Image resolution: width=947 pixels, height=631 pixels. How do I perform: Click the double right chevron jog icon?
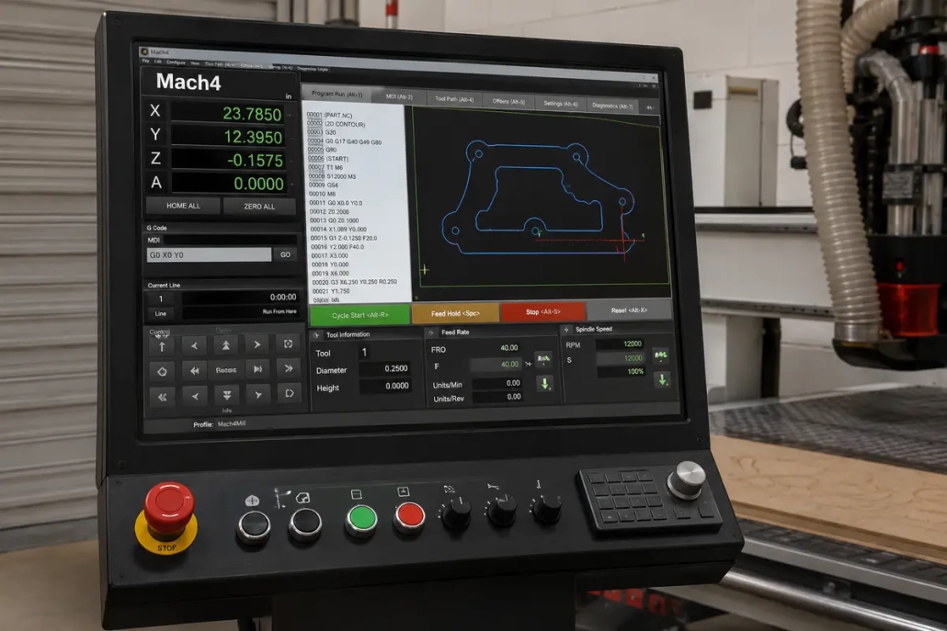coord(289,368)
